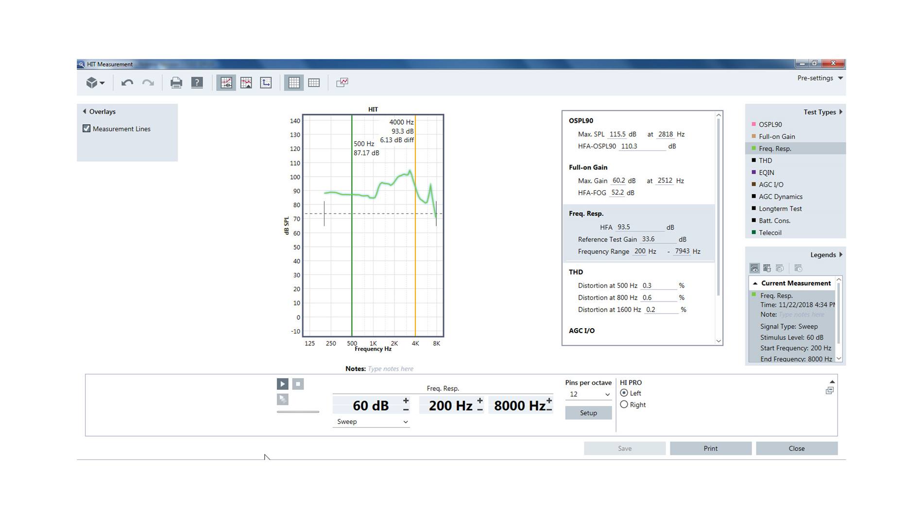Undo the last action

[127, 83]
